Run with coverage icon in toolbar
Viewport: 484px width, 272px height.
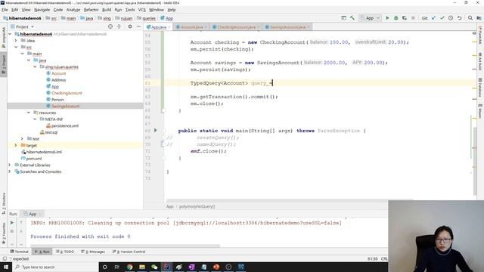point(405,18)
